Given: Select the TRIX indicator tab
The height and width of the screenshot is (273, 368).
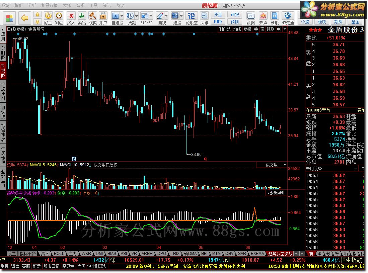Looking at the screenshot, I should pos(175,254).
